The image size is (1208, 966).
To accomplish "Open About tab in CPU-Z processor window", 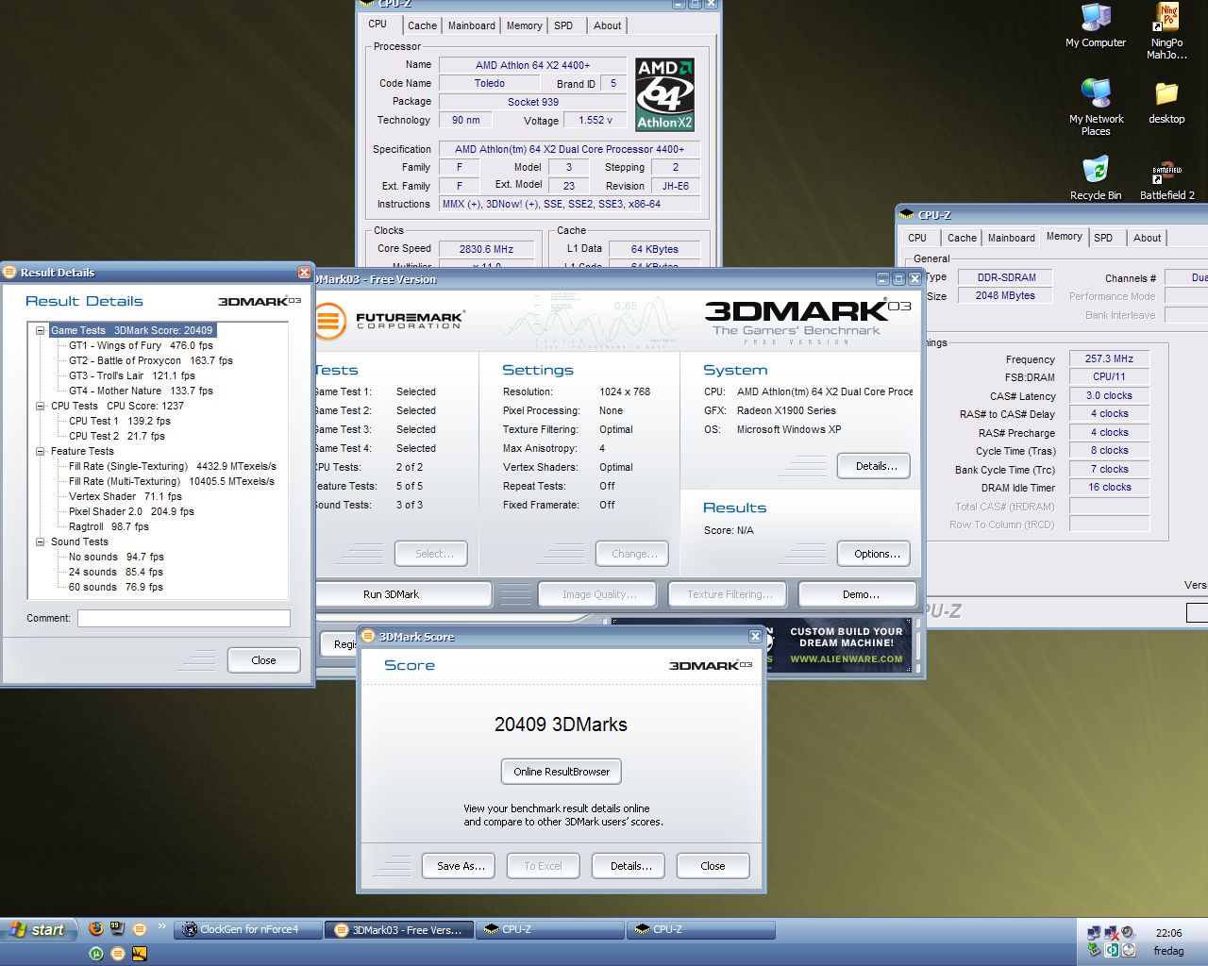I will click(608, 25).
